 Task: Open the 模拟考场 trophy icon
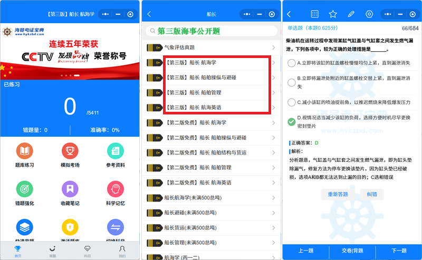(x=70, y=151)
